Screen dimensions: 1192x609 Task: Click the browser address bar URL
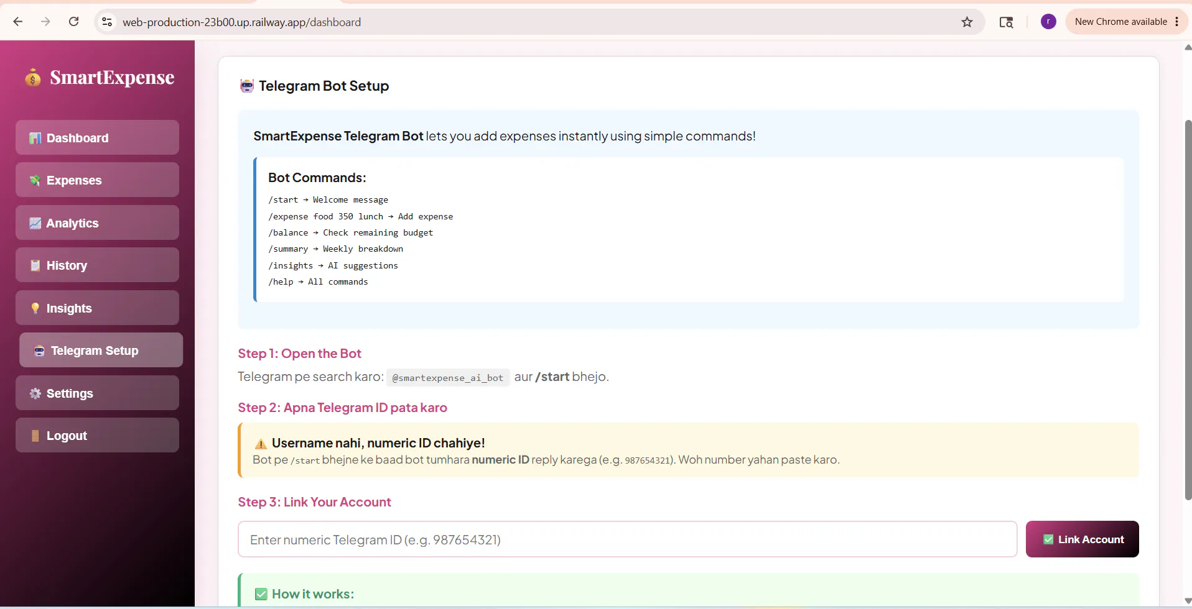241,22
